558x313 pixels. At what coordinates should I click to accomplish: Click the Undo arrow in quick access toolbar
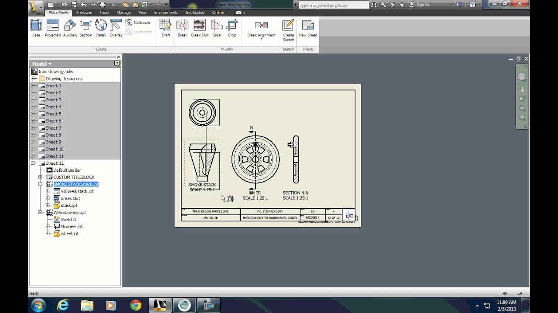tap(84, 5)
